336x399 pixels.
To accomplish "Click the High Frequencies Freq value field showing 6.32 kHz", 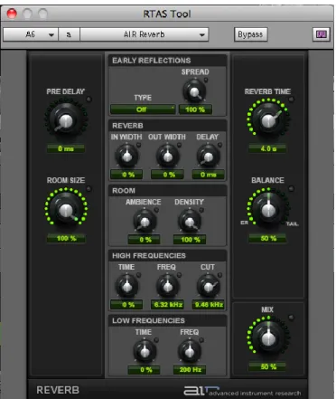I will (x=168, y=305).
